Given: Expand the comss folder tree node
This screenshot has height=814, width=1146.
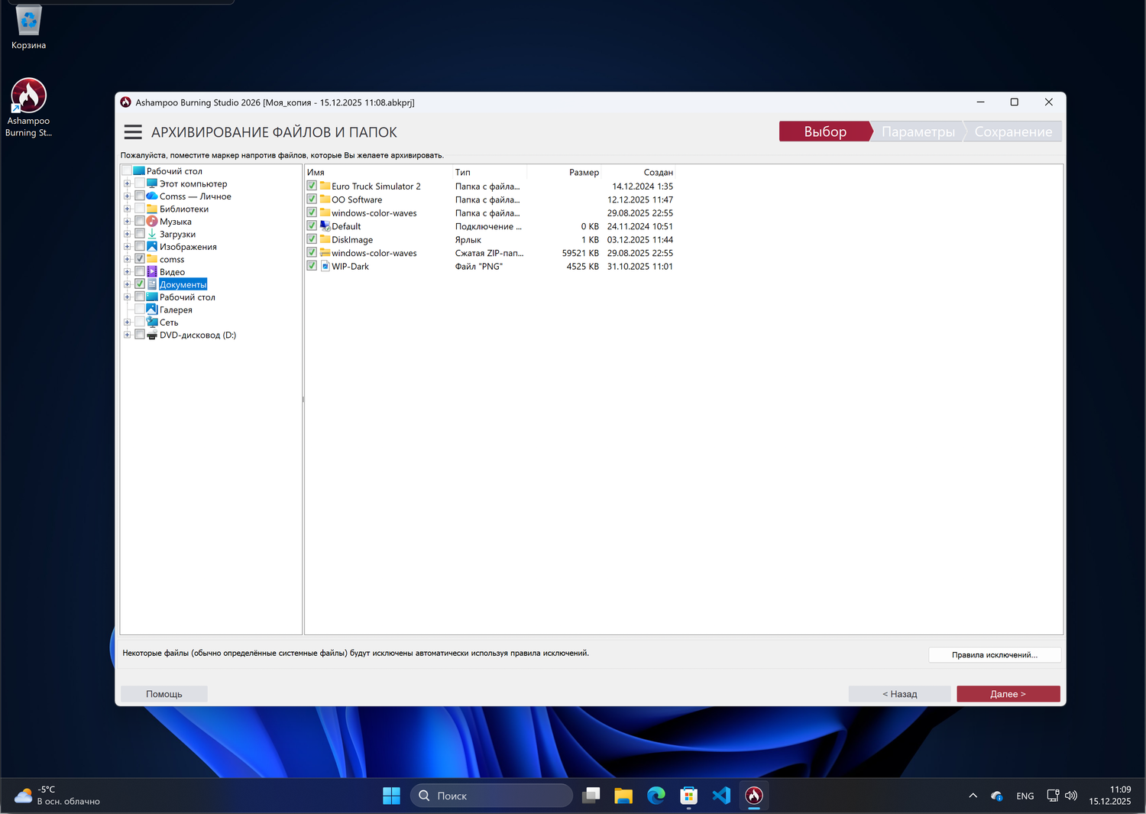Looking at the screenshot, I should click(127, 259).
